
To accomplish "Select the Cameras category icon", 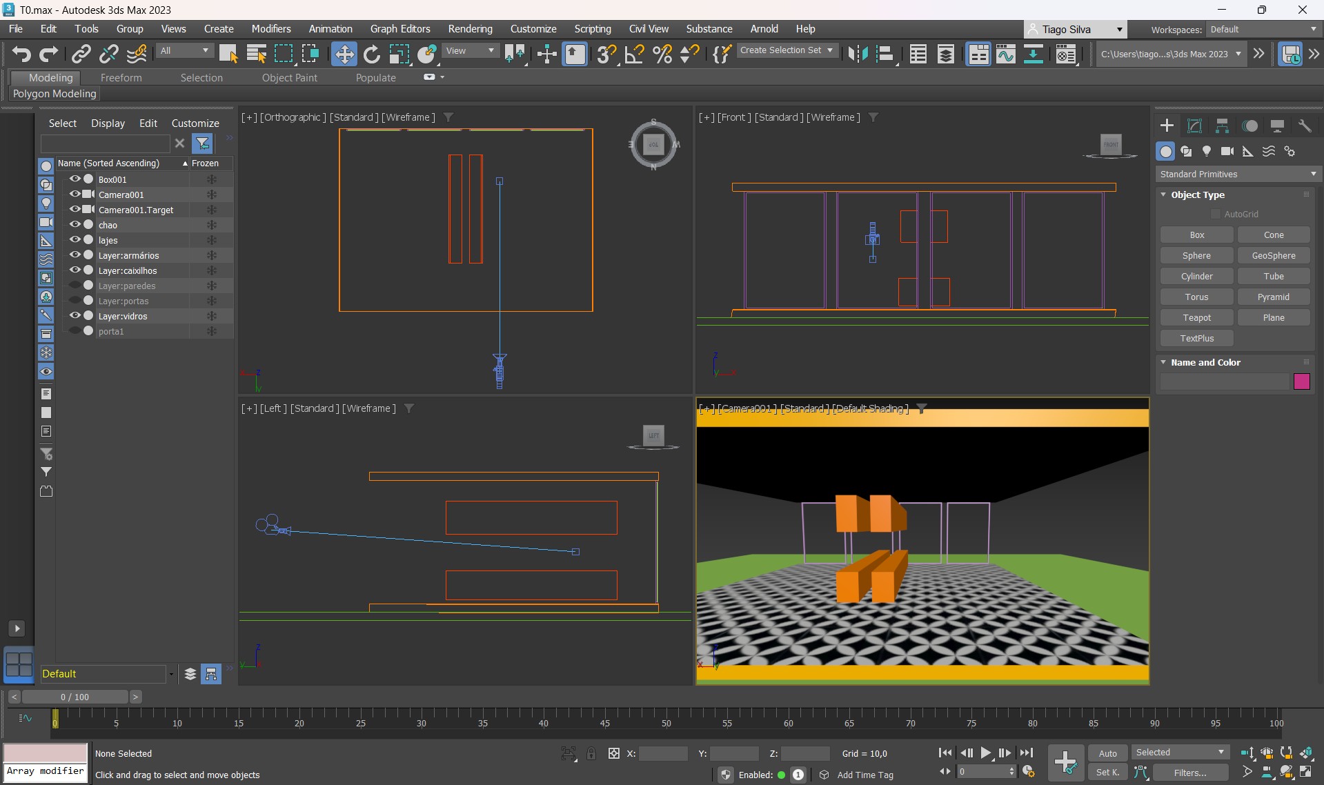I will coord(1227,151).
